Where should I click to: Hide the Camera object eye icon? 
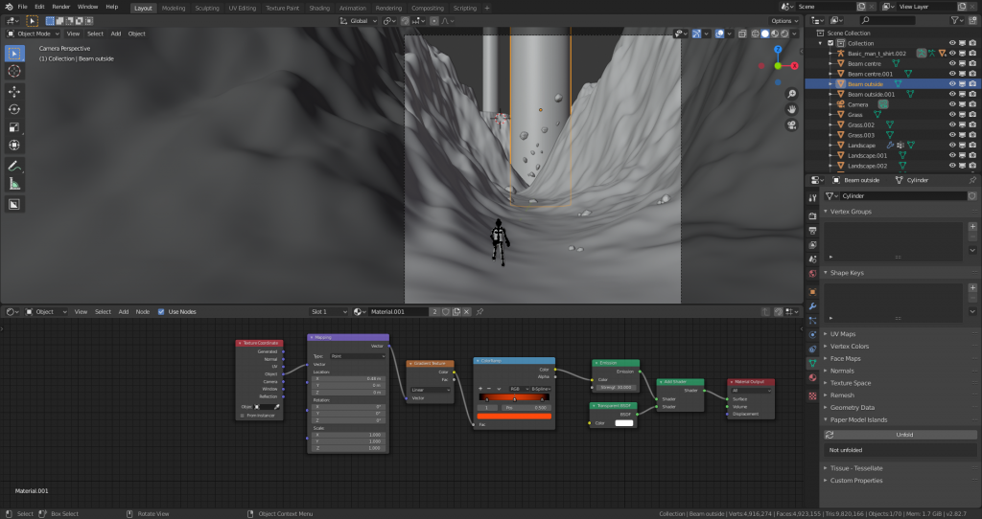[952, 104]
